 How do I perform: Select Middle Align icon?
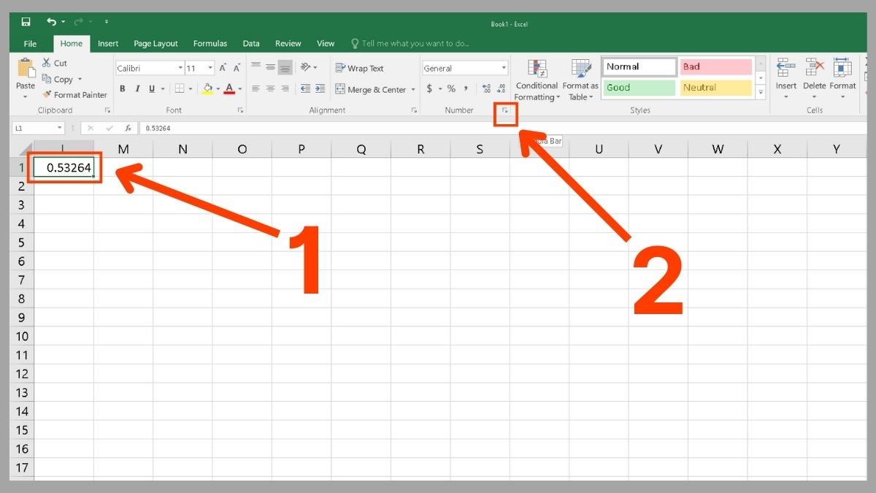click(x=270, y=66)
